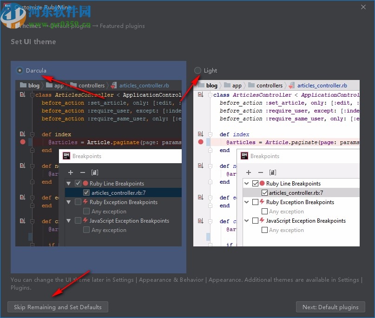Collapse Ruby Line Breakpoints node in Light preview
The width and height of the screenshot is (375, 318).
(247, 184)
